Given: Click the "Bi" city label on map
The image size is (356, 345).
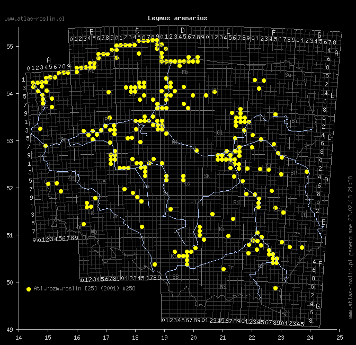Looking at the screenshot, I should (x=294, y=121).
